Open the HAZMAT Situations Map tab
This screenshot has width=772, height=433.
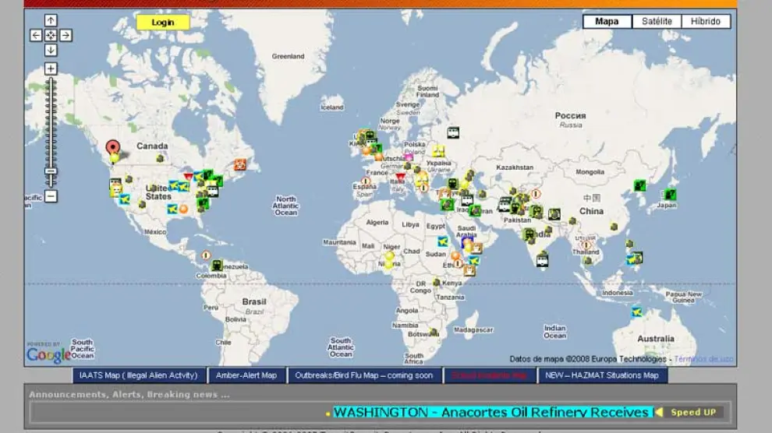tap(601, 375)
